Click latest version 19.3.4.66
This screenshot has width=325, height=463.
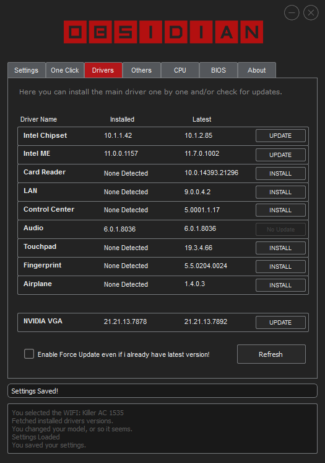click(x=198, y=248)
